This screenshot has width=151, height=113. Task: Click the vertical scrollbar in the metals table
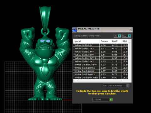130,49
